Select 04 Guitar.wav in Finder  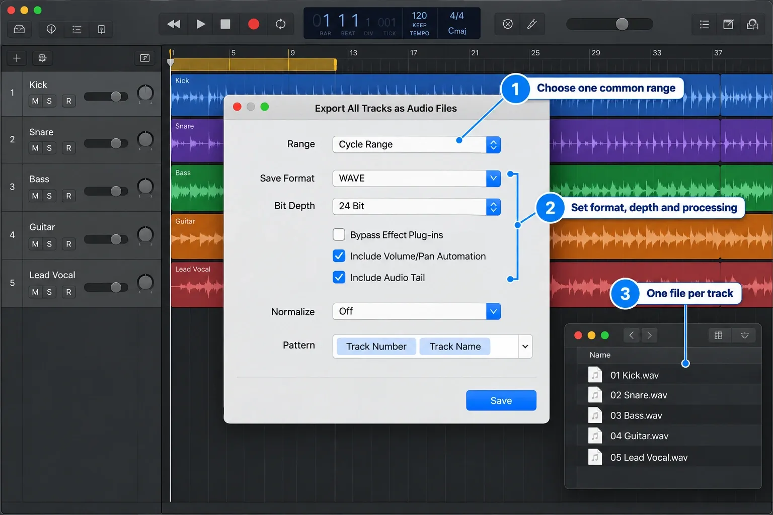tap(669, 436)
